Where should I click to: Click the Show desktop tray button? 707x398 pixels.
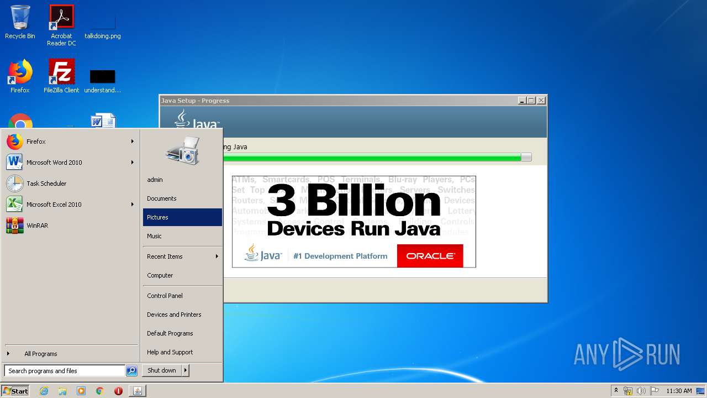point(701,391)
